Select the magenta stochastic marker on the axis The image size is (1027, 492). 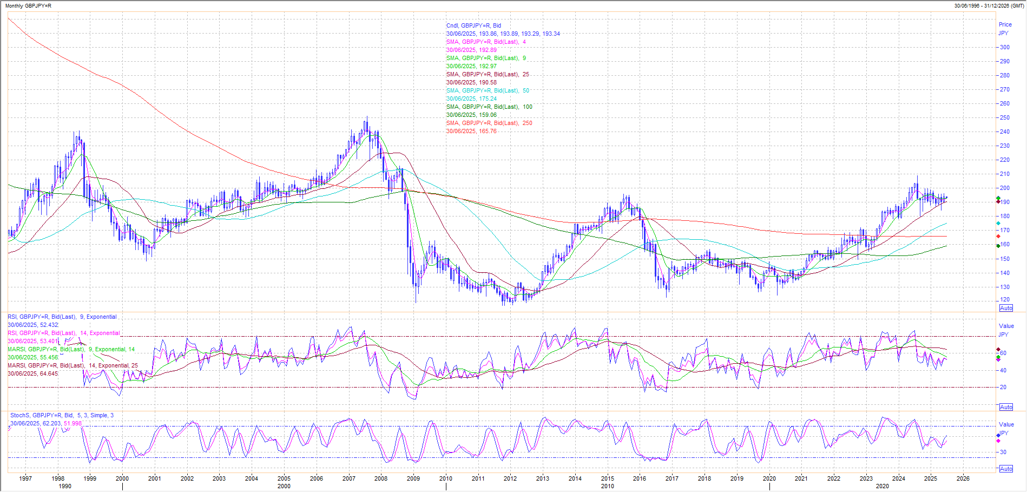998,441
